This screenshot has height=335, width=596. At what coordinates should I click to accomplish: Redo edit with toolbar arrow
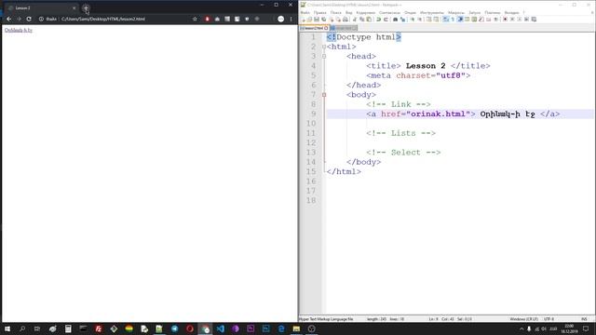tap(386, 20)
